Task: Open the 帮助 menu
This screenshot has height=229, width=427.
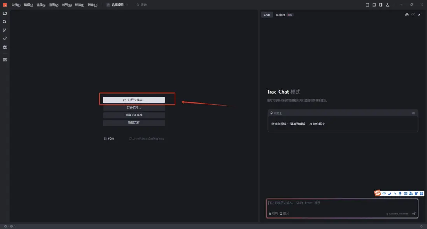Action: [x=93, y=5]
